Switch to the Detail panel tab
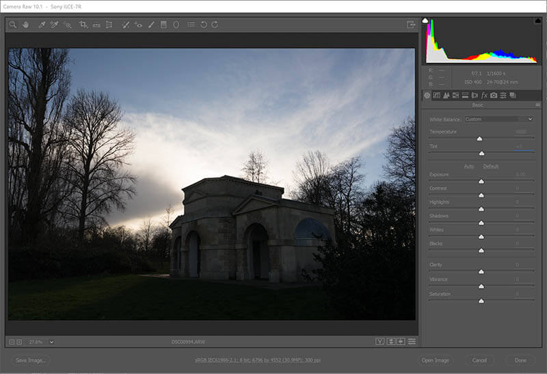The height and width of the screenshot is (374, 547). (x=446, y=95)
